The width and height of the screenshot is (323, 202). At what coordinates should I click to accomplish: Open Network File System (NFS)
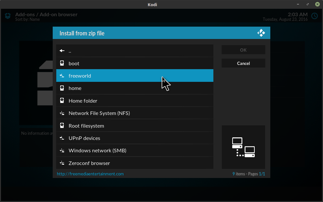[135, 113]
